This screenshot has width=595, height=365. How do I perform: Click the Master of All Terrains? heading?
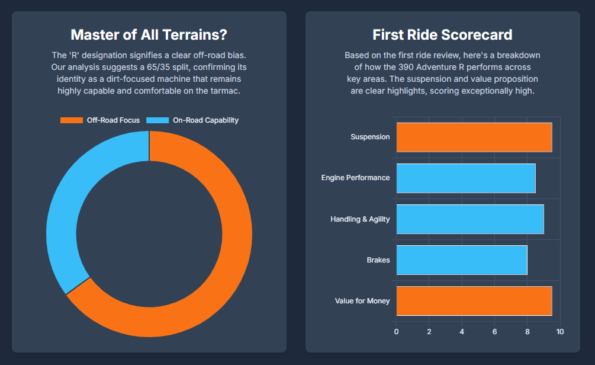[x=149, y=34]
